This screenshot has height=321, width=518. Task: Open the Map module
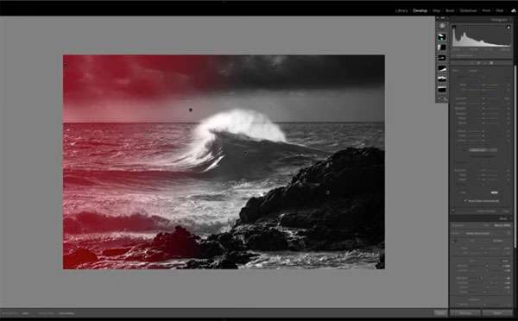point(436,10)
